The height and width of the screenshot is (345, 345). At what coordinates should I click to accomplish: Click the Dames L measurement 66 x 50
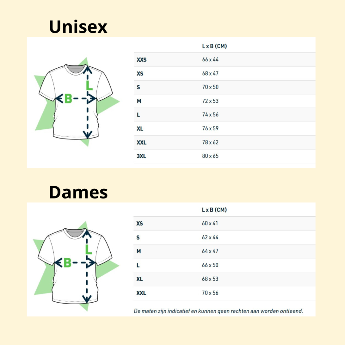(x=210, y=265)
